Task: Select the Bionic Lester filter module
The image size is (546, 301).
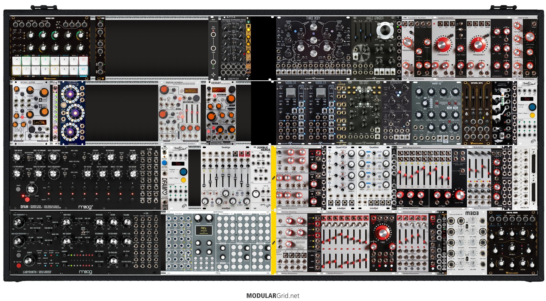Action: pos(31,113)
